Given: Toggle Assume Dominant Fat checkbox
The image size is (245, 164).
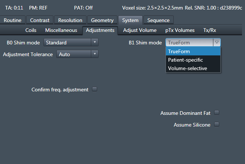Looking at the screenshot, I should tap(217, 113).
